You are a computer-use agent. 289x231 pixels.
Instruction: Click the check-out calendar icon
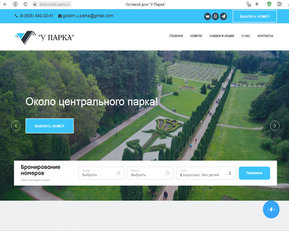pos(167,173)
